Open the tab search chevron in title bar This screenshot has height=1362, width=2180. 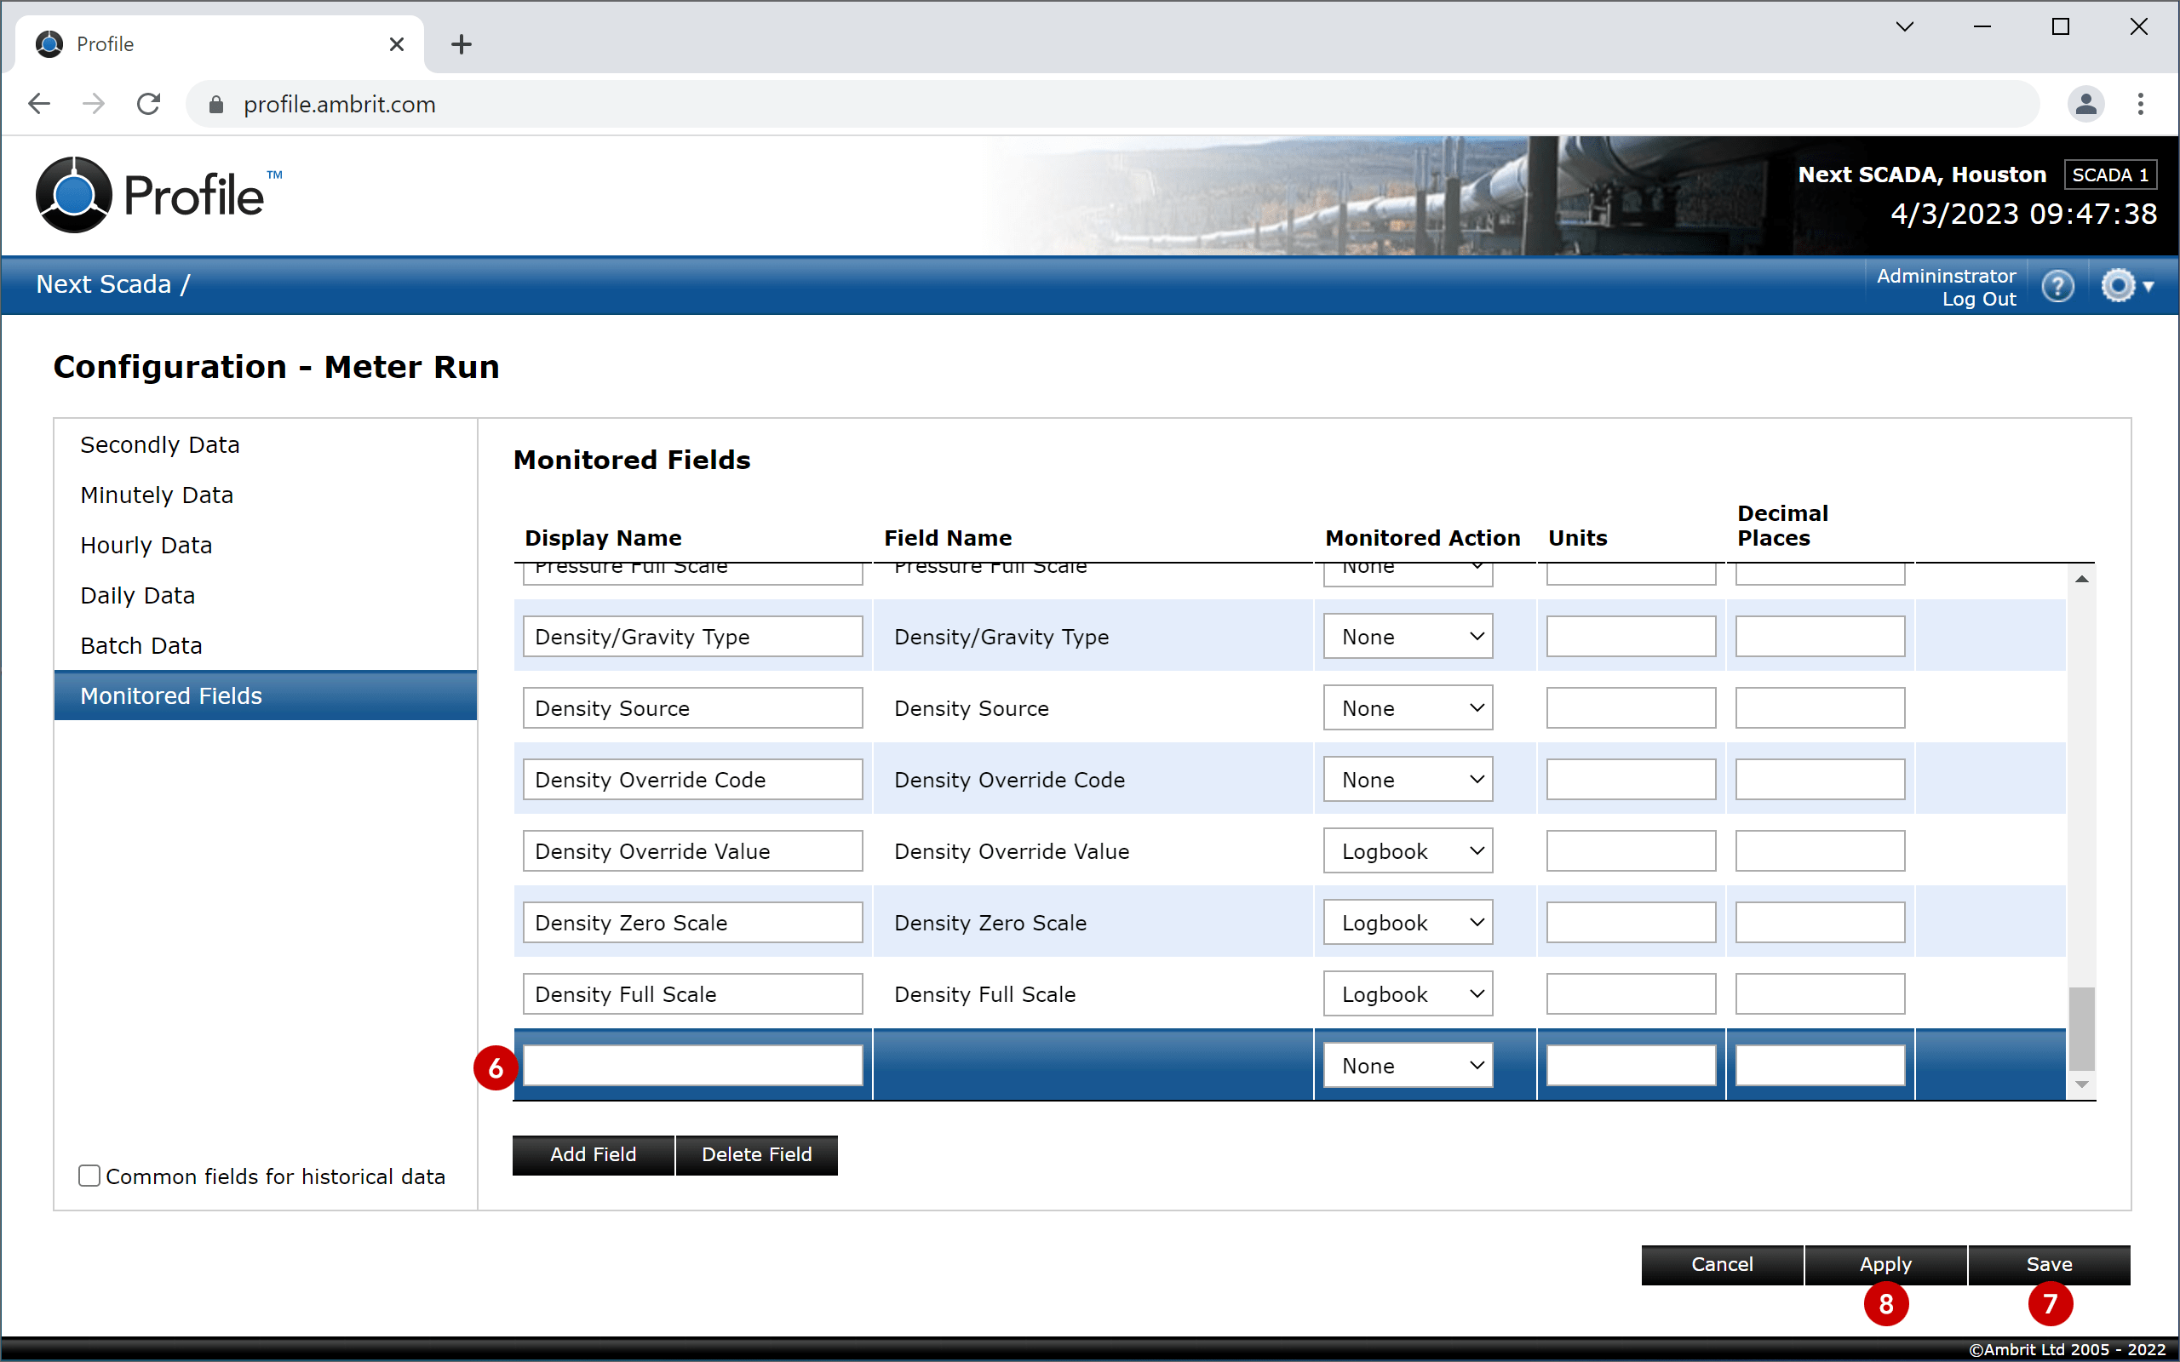coord(1904,27)
